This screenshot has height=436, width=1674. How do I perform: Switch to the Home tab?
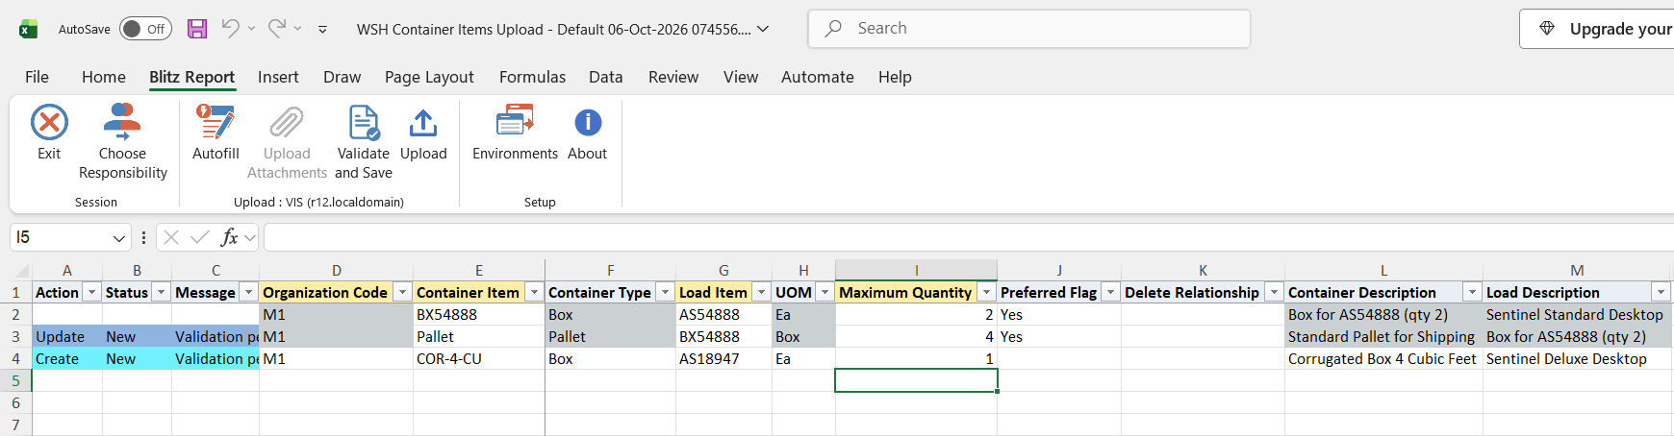[104, 77]
